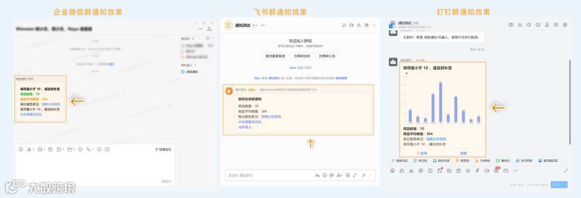Start Feishu video call icon
581x198 pixels.
coord(351,25)
